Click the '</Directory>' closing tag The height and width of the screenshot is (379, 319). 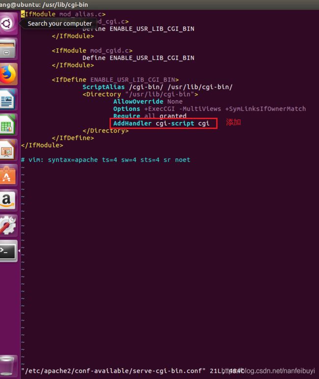[106, 131]
